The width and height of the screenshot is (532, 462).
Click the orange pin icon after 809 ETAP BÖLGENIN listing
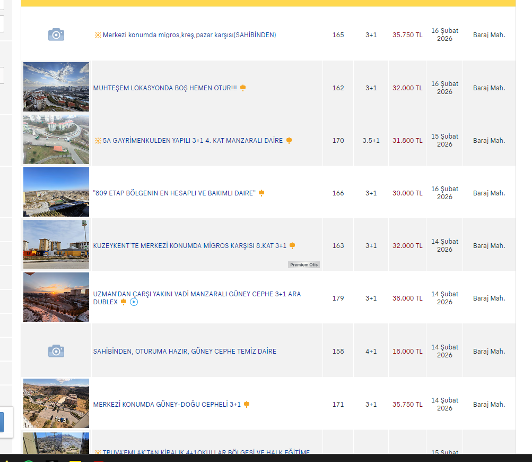(x=261, y=193)
